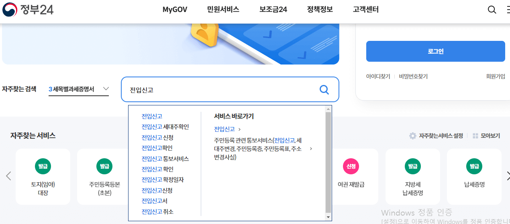Image resolution: width=510 pixels, height=224 pixels.
Task: Open the 지방세 납세증명 service card
Action: click(x=413, y=177)
